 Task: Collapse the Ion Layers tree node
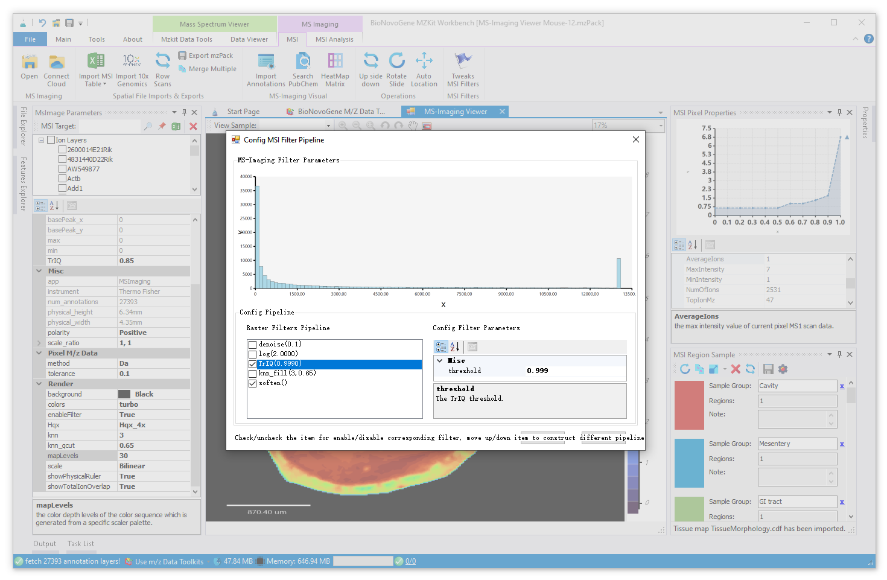[x=41, y=140]
